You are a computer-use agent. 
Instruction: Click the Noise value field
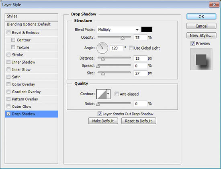pyautogui.click(x=140, y=104)
